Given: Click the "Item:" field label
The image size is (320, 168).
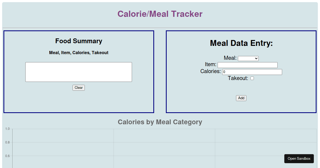Looking at the screenshot, I should pos(210,65).
